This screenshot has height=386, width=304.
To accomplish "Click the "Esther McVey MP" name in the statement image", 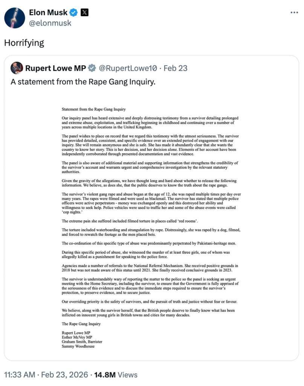I will point(77,337).
